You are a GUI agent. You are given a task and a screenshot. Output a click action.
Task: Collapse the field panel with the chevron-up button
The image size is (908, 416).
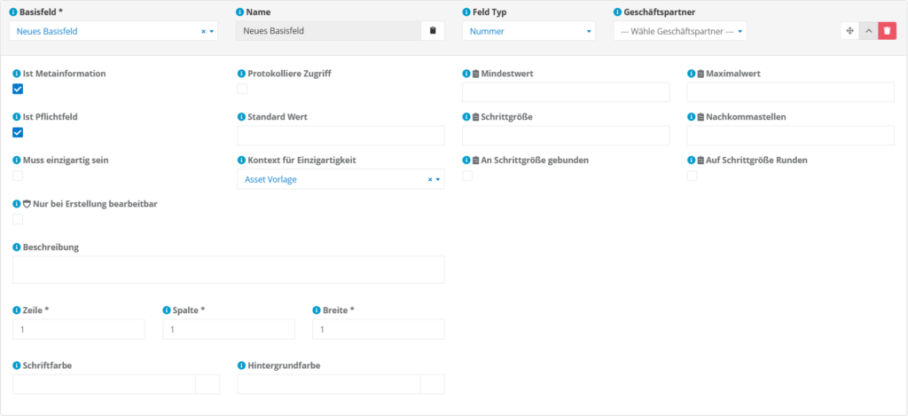click(x=868, y=31)
